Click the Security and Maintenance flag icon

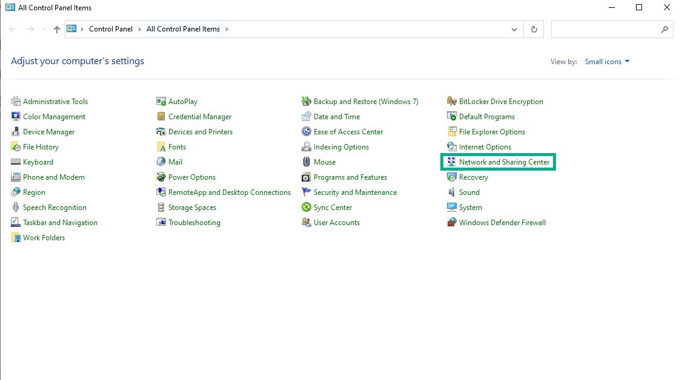pos(306,192)
